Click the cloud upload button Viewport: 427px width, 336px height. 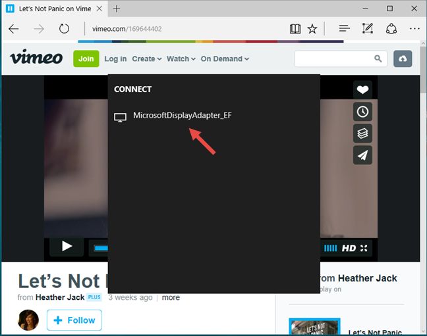pos(403,59)
